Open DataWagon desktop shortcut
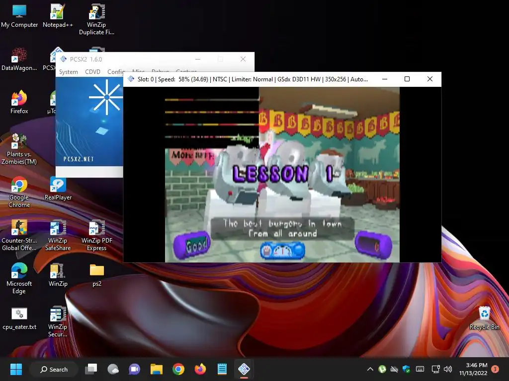509x381 pixels. point(19,60)
